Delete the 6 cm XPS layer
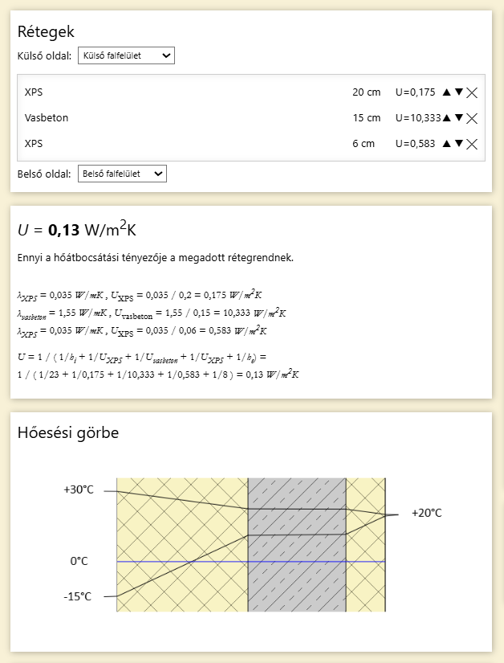 472,144
